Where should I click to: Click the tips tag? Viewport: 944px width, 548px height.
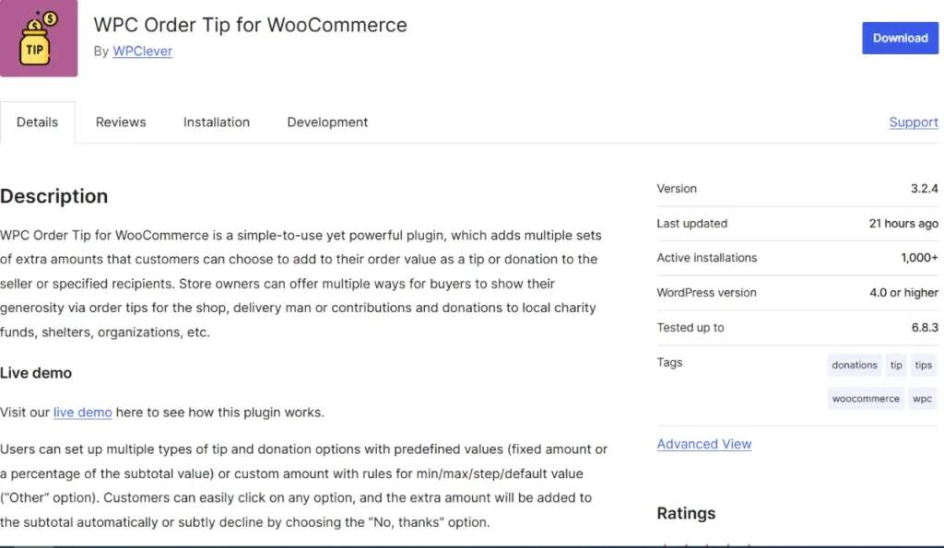click(923, 365)
